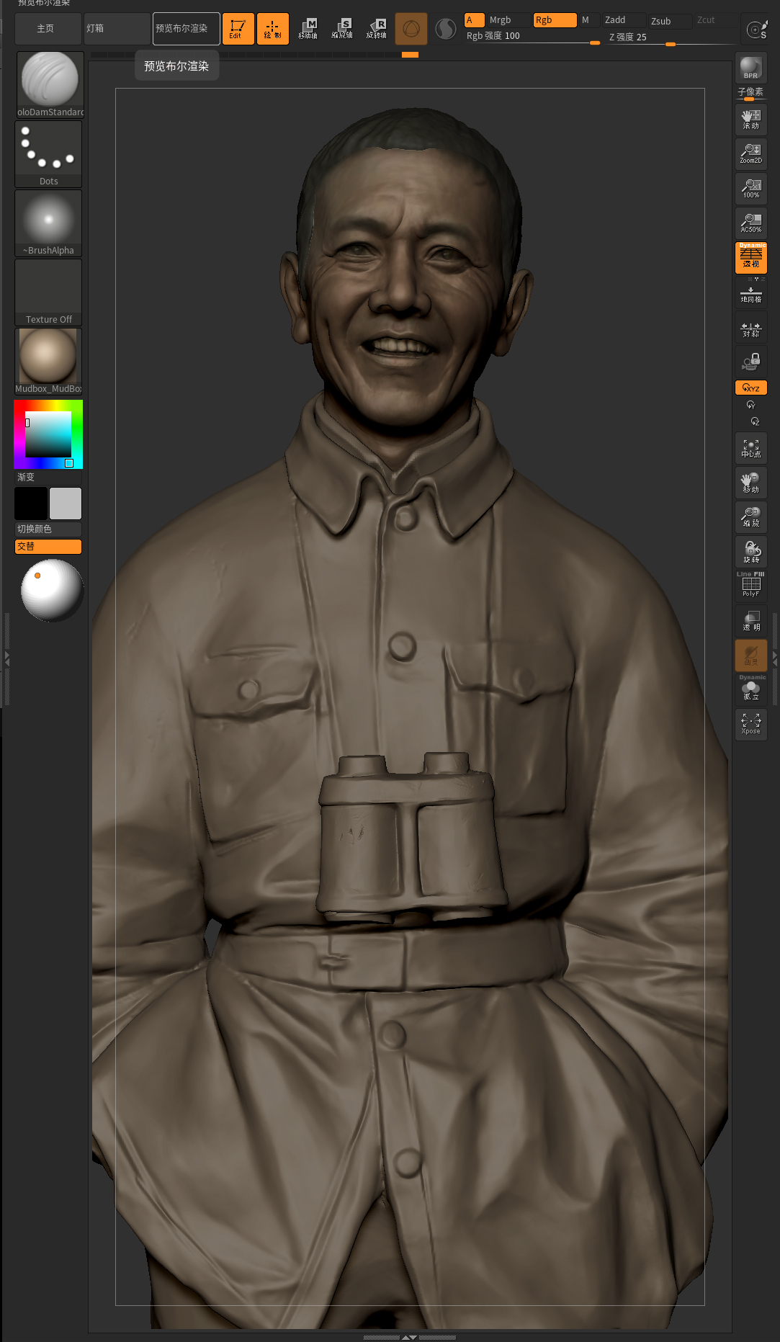Open the 主页 tab
Image resolution: width=780 pixels, height=1342 pixels.
coord(47,29)
